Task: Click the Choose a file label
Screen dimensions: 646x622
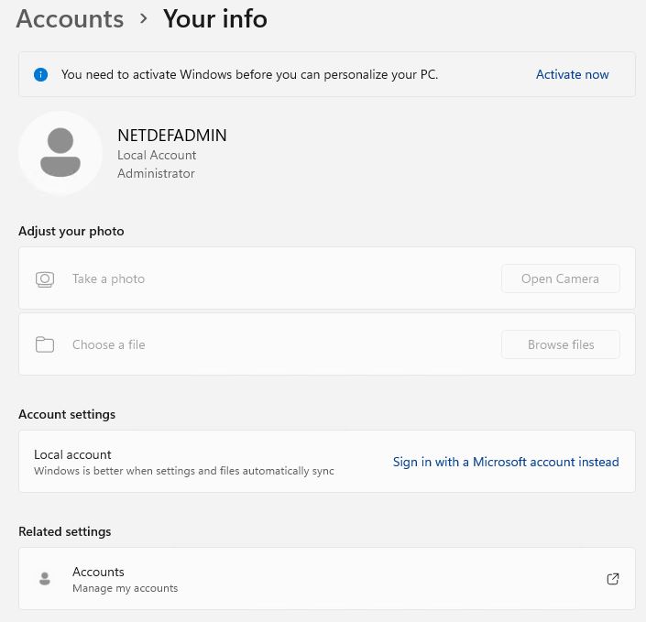Action: (108, 345)
